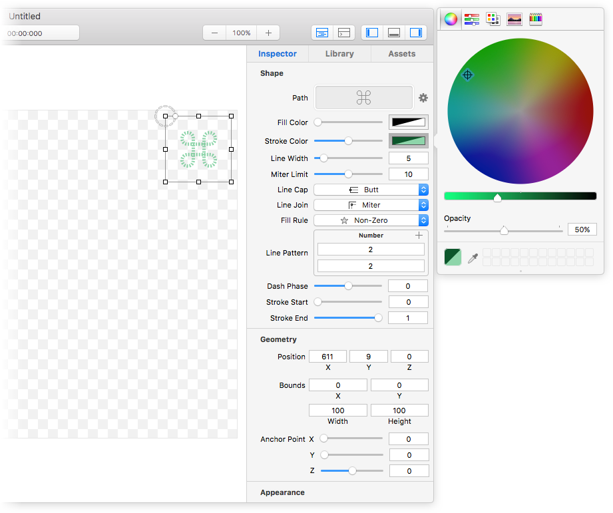The height and width of the screenshot is (513, 613).
Task: Toggle the bottom timeline panel
Action: click(x=393, y=33)
